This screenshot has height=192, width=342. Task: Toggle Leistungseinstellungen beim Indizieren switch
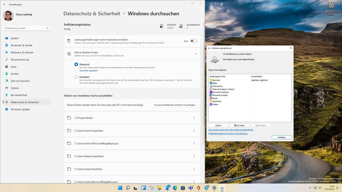[194, 41]
